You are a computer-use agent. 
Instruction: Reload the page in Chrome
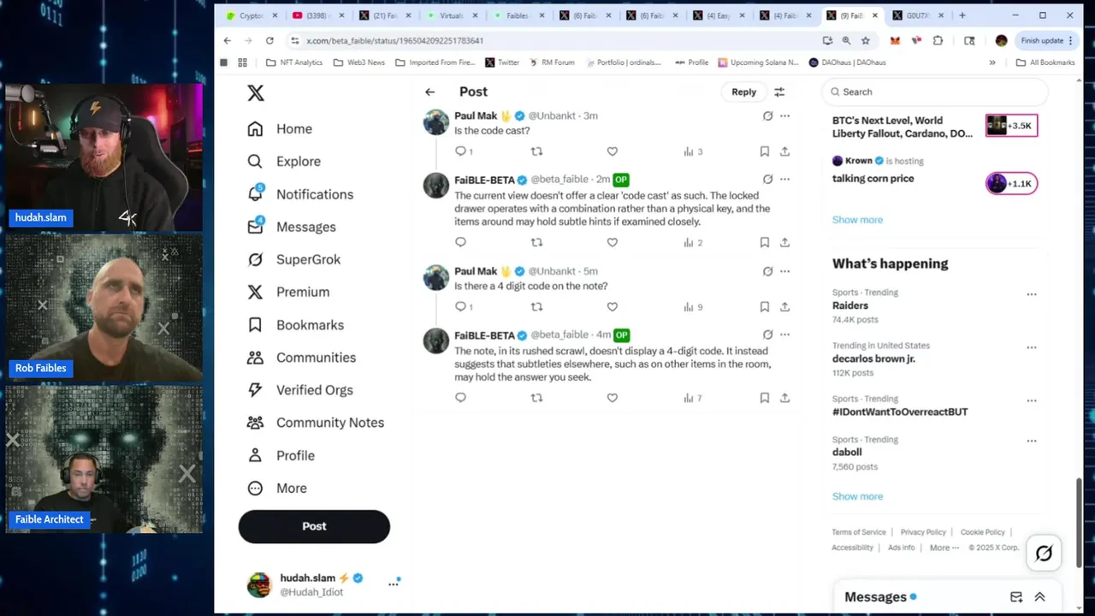[269, 40]
